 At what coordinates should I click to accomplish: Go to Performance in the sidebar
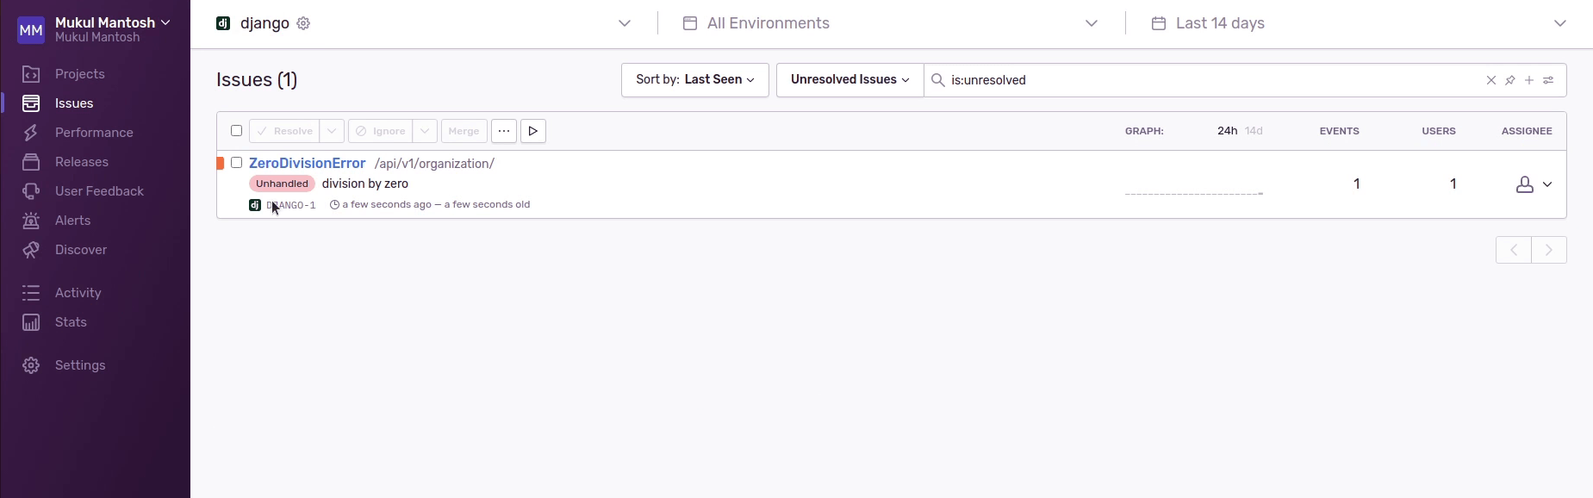94,133
